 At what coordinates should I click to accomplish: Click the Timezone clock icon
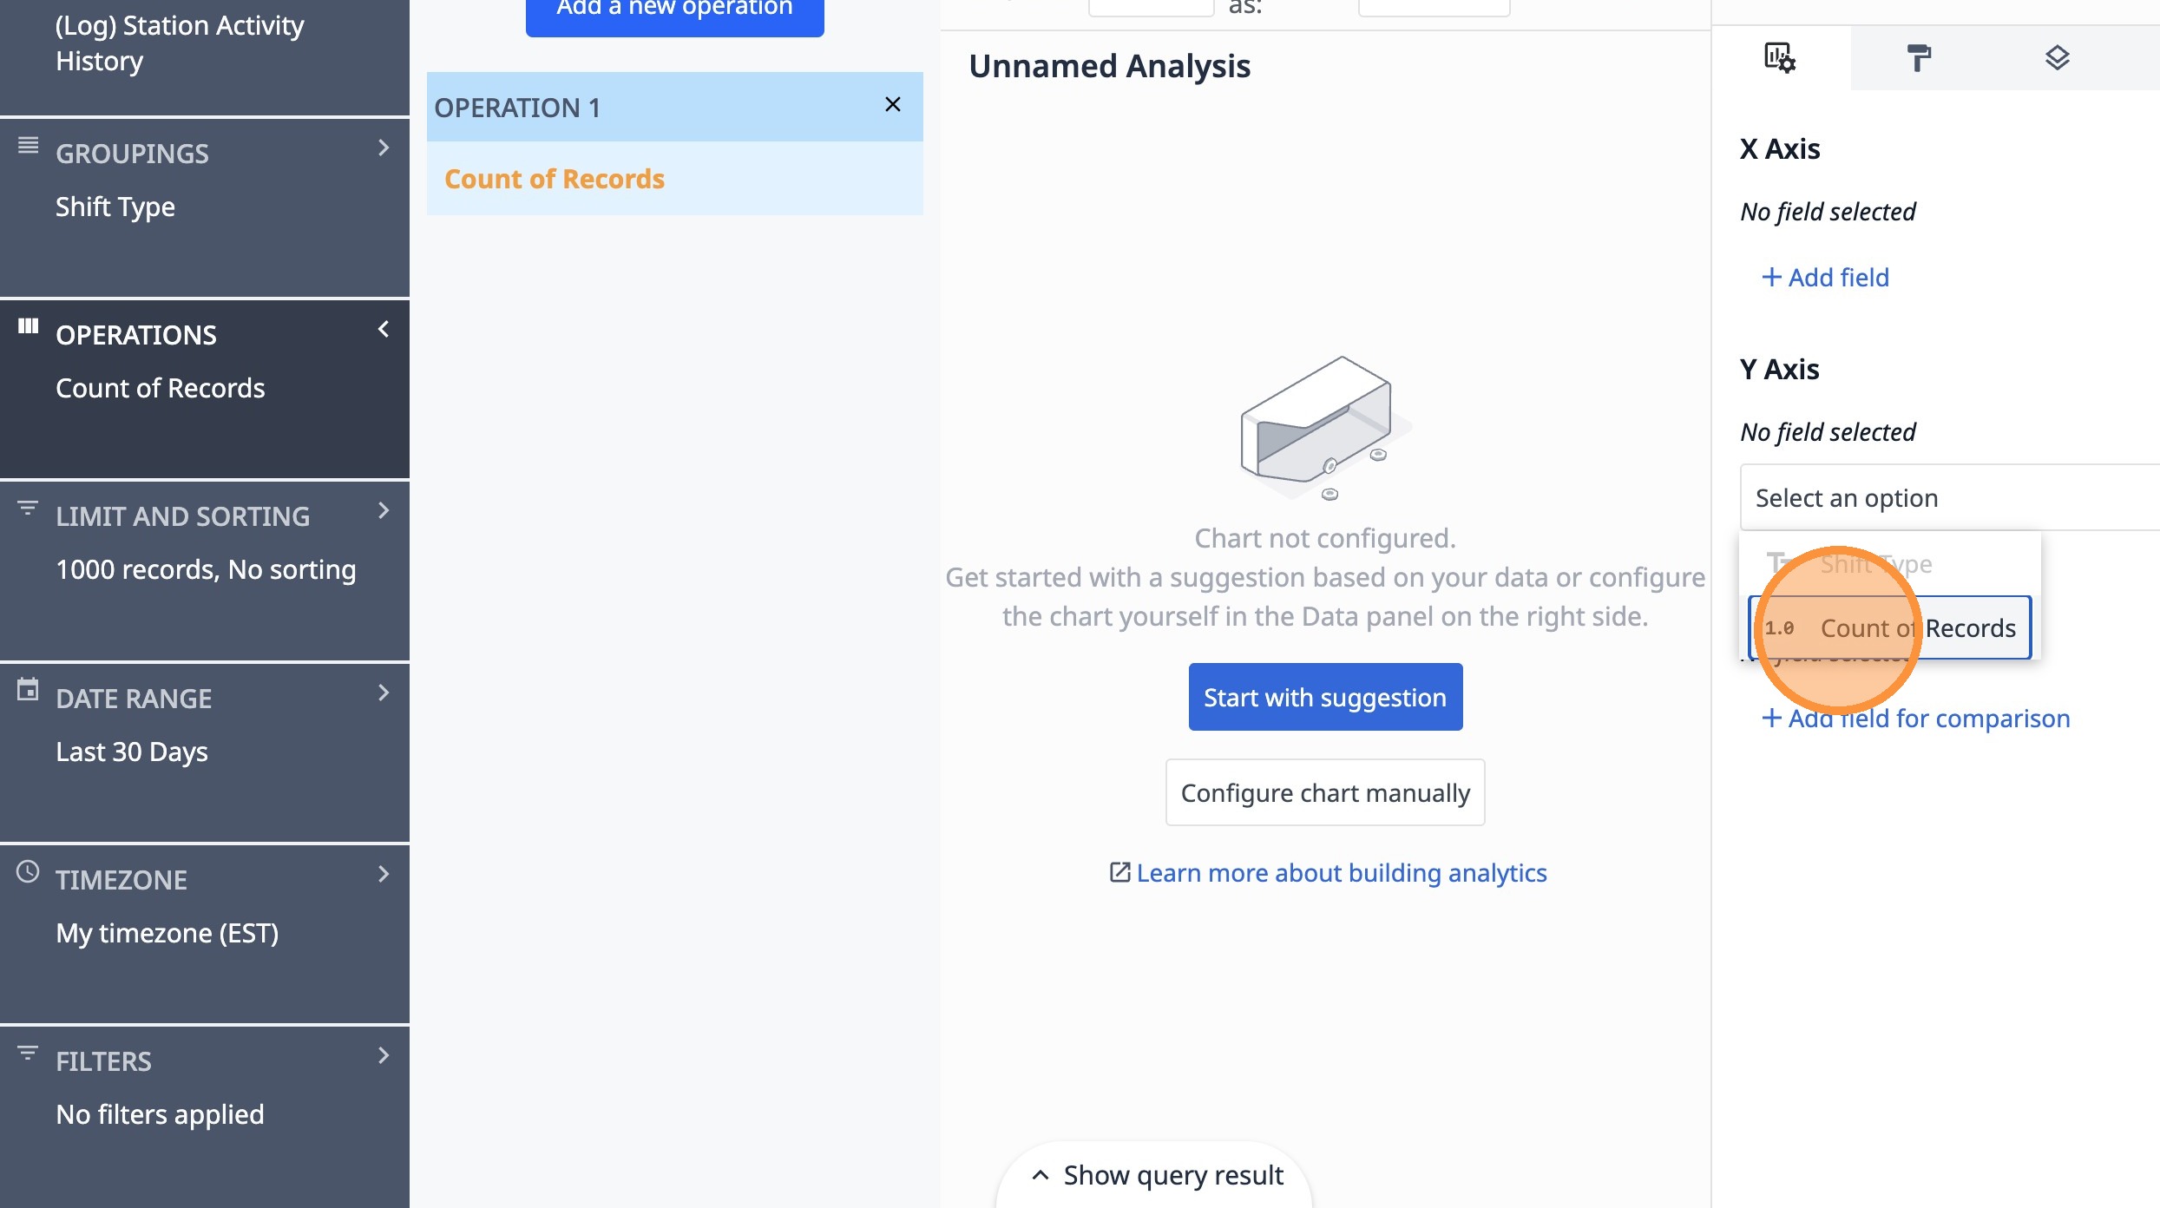point(28,872)
